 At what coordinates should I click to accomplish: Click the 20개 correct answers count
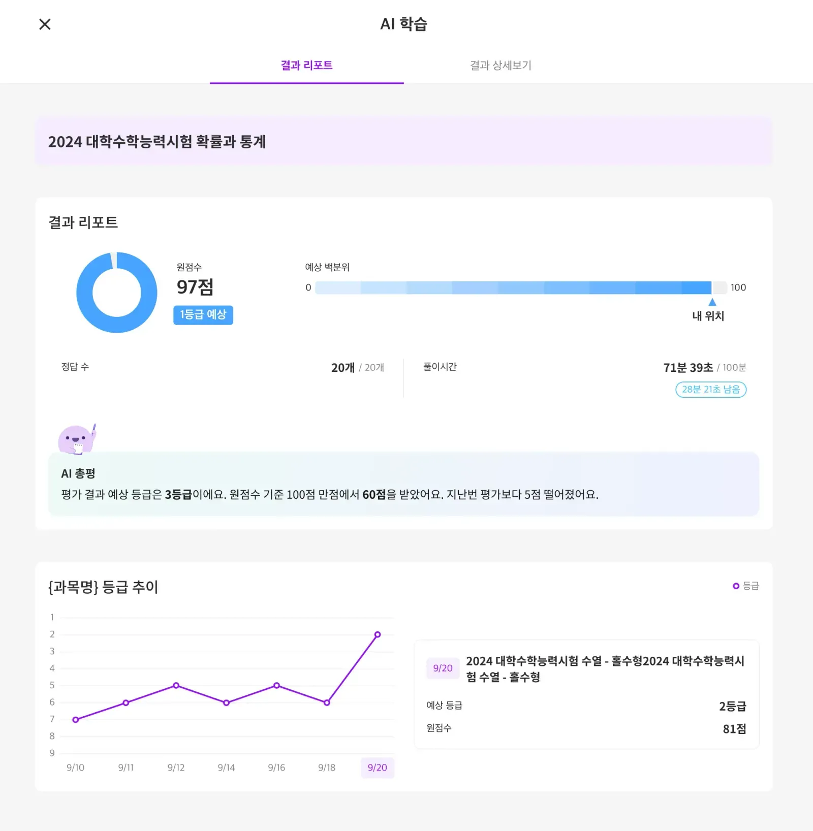[343, 368]
